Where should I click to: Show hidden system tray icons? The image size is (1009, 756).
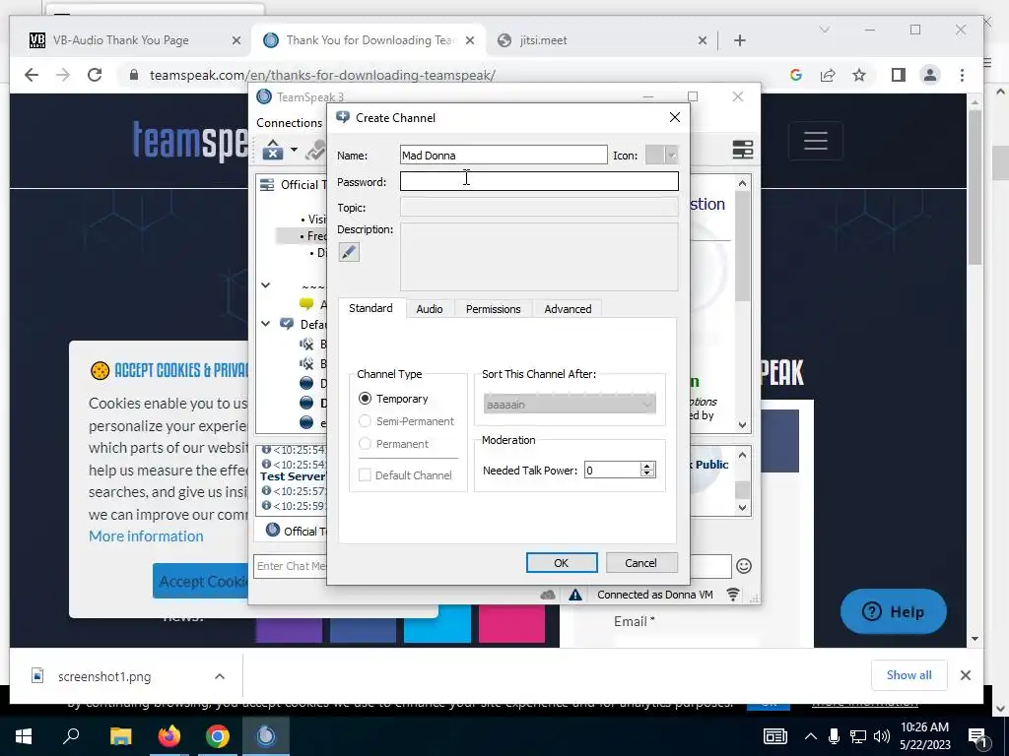coord(811,736)
